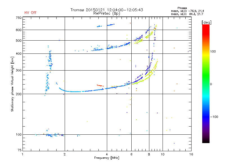This screenshot has width=225, height=168.
Task: Click colorbar tick label '0'
Action: tap(211, 84)
